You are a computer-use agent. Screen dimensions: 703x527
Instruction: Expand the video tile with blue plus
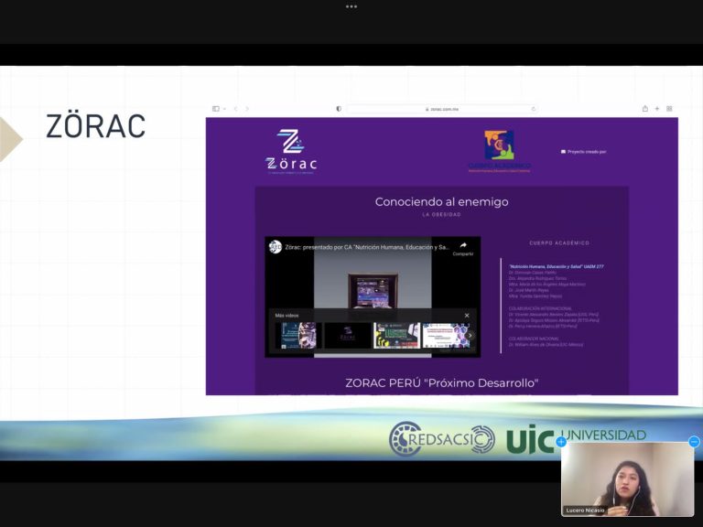(x=561, y=442)
